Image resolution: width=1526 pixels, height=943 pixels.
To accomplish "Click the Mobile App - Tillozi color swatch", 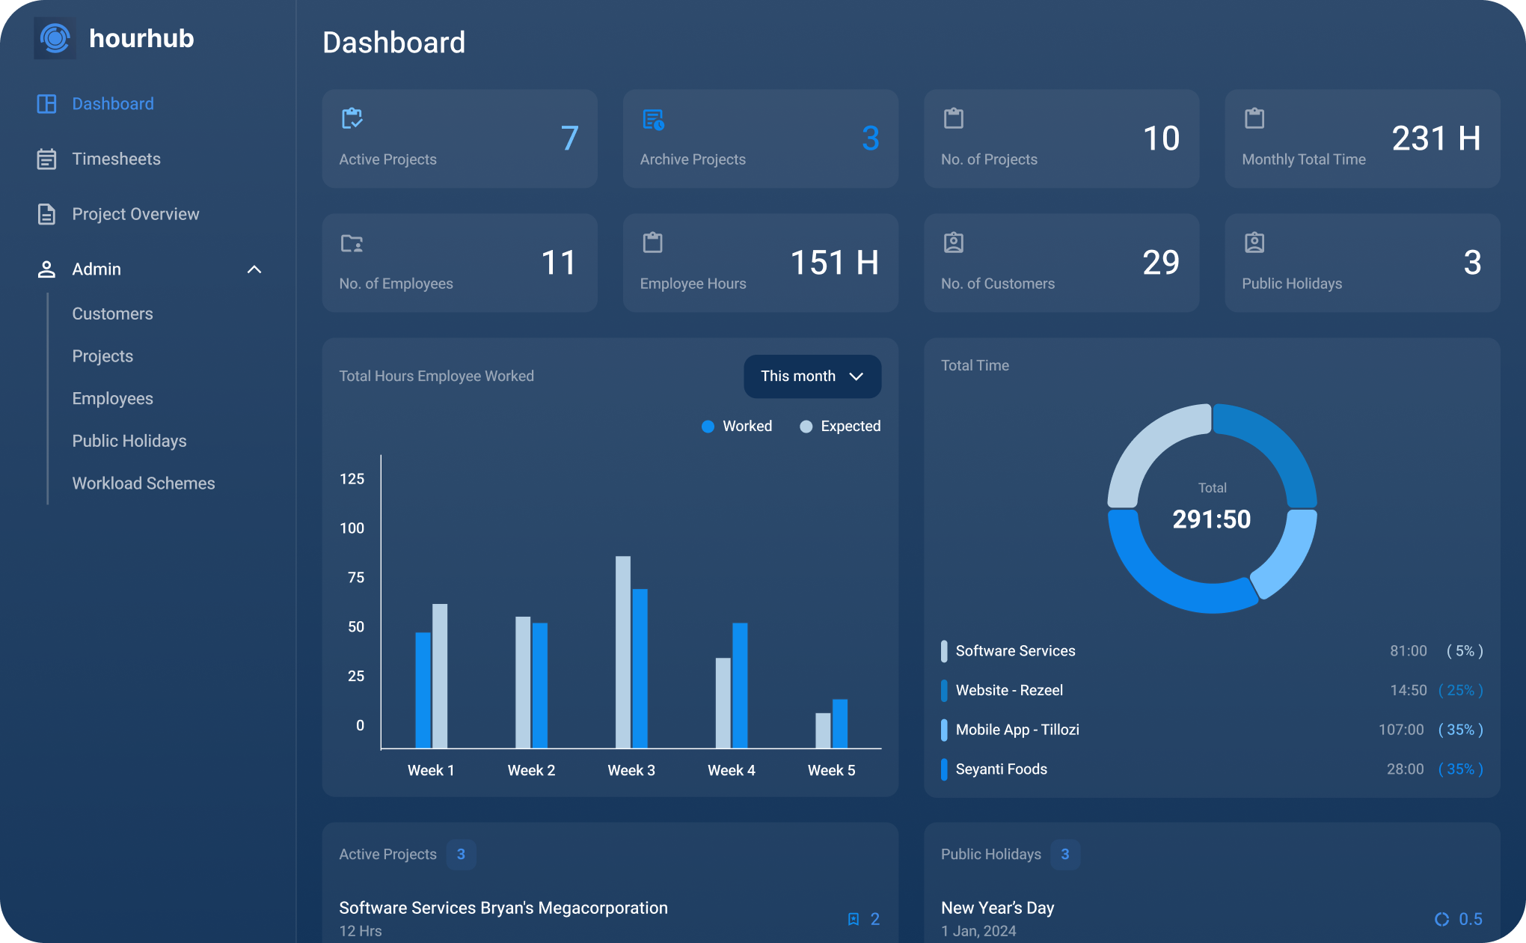I will pyautogui.click(x=944, y=730).
